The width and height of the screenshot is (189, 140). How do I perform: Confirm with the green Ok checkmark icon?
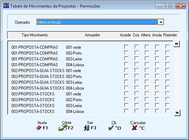[x=111, y=128]
